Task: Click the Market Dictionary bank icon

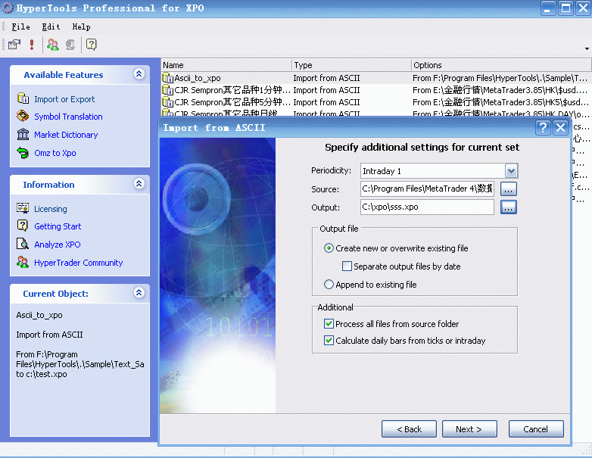Action: tap(23, 134)
